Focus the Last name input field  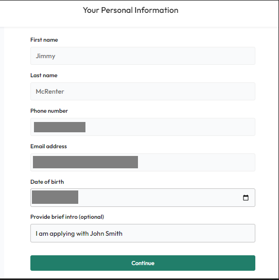tap(143, 91)
